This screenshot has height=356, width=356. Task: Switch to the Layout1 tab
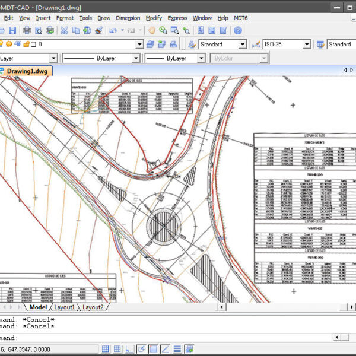point(65,307)
